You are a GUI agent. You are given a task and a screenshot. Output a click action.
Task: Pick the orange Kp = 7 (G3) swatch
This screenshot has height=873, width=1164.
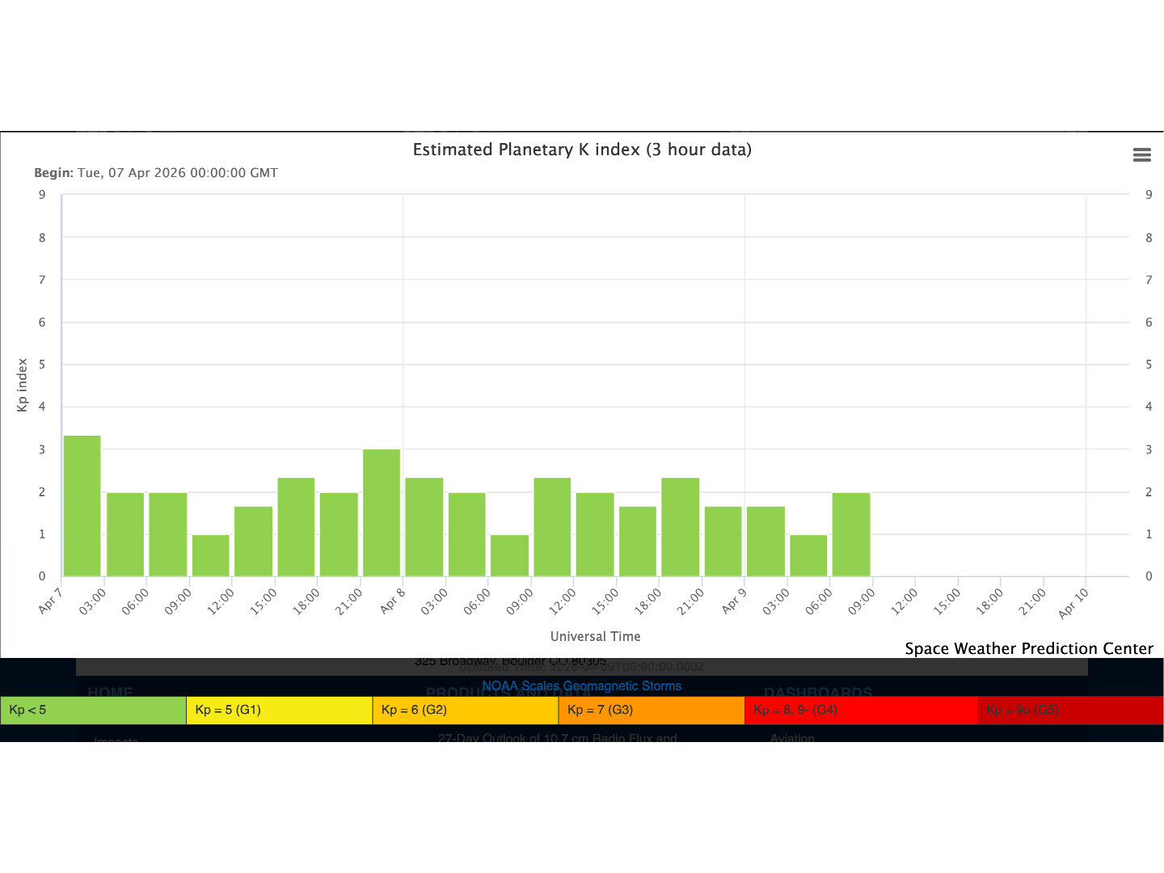click(x=651, y=711)
